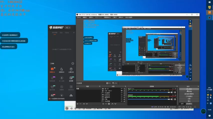Select the 场景 entry in the scenes list
Screen dimensions: 213x119
[88, 89]
